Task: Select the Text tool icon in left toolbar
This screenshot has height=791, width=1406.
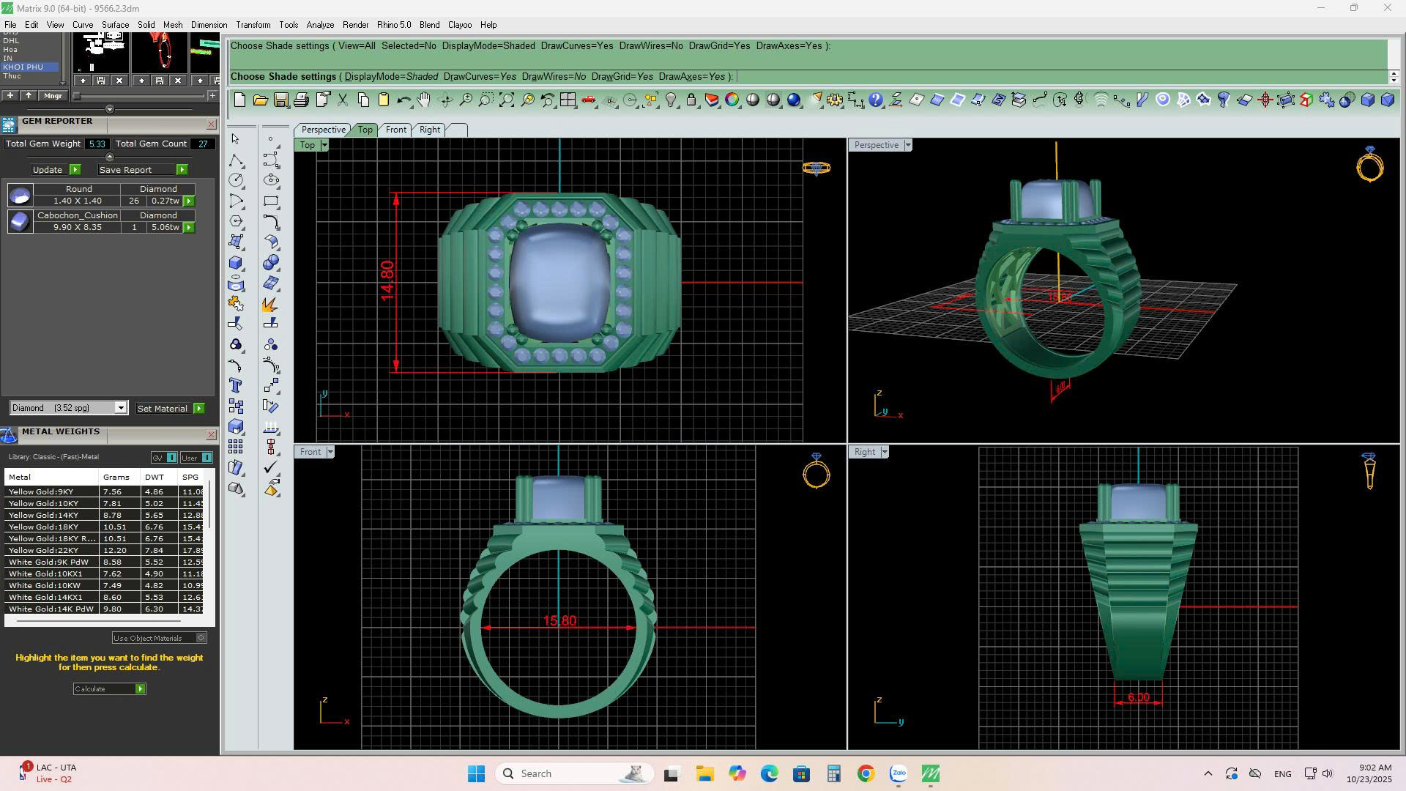Action: (x=236, y=386)
